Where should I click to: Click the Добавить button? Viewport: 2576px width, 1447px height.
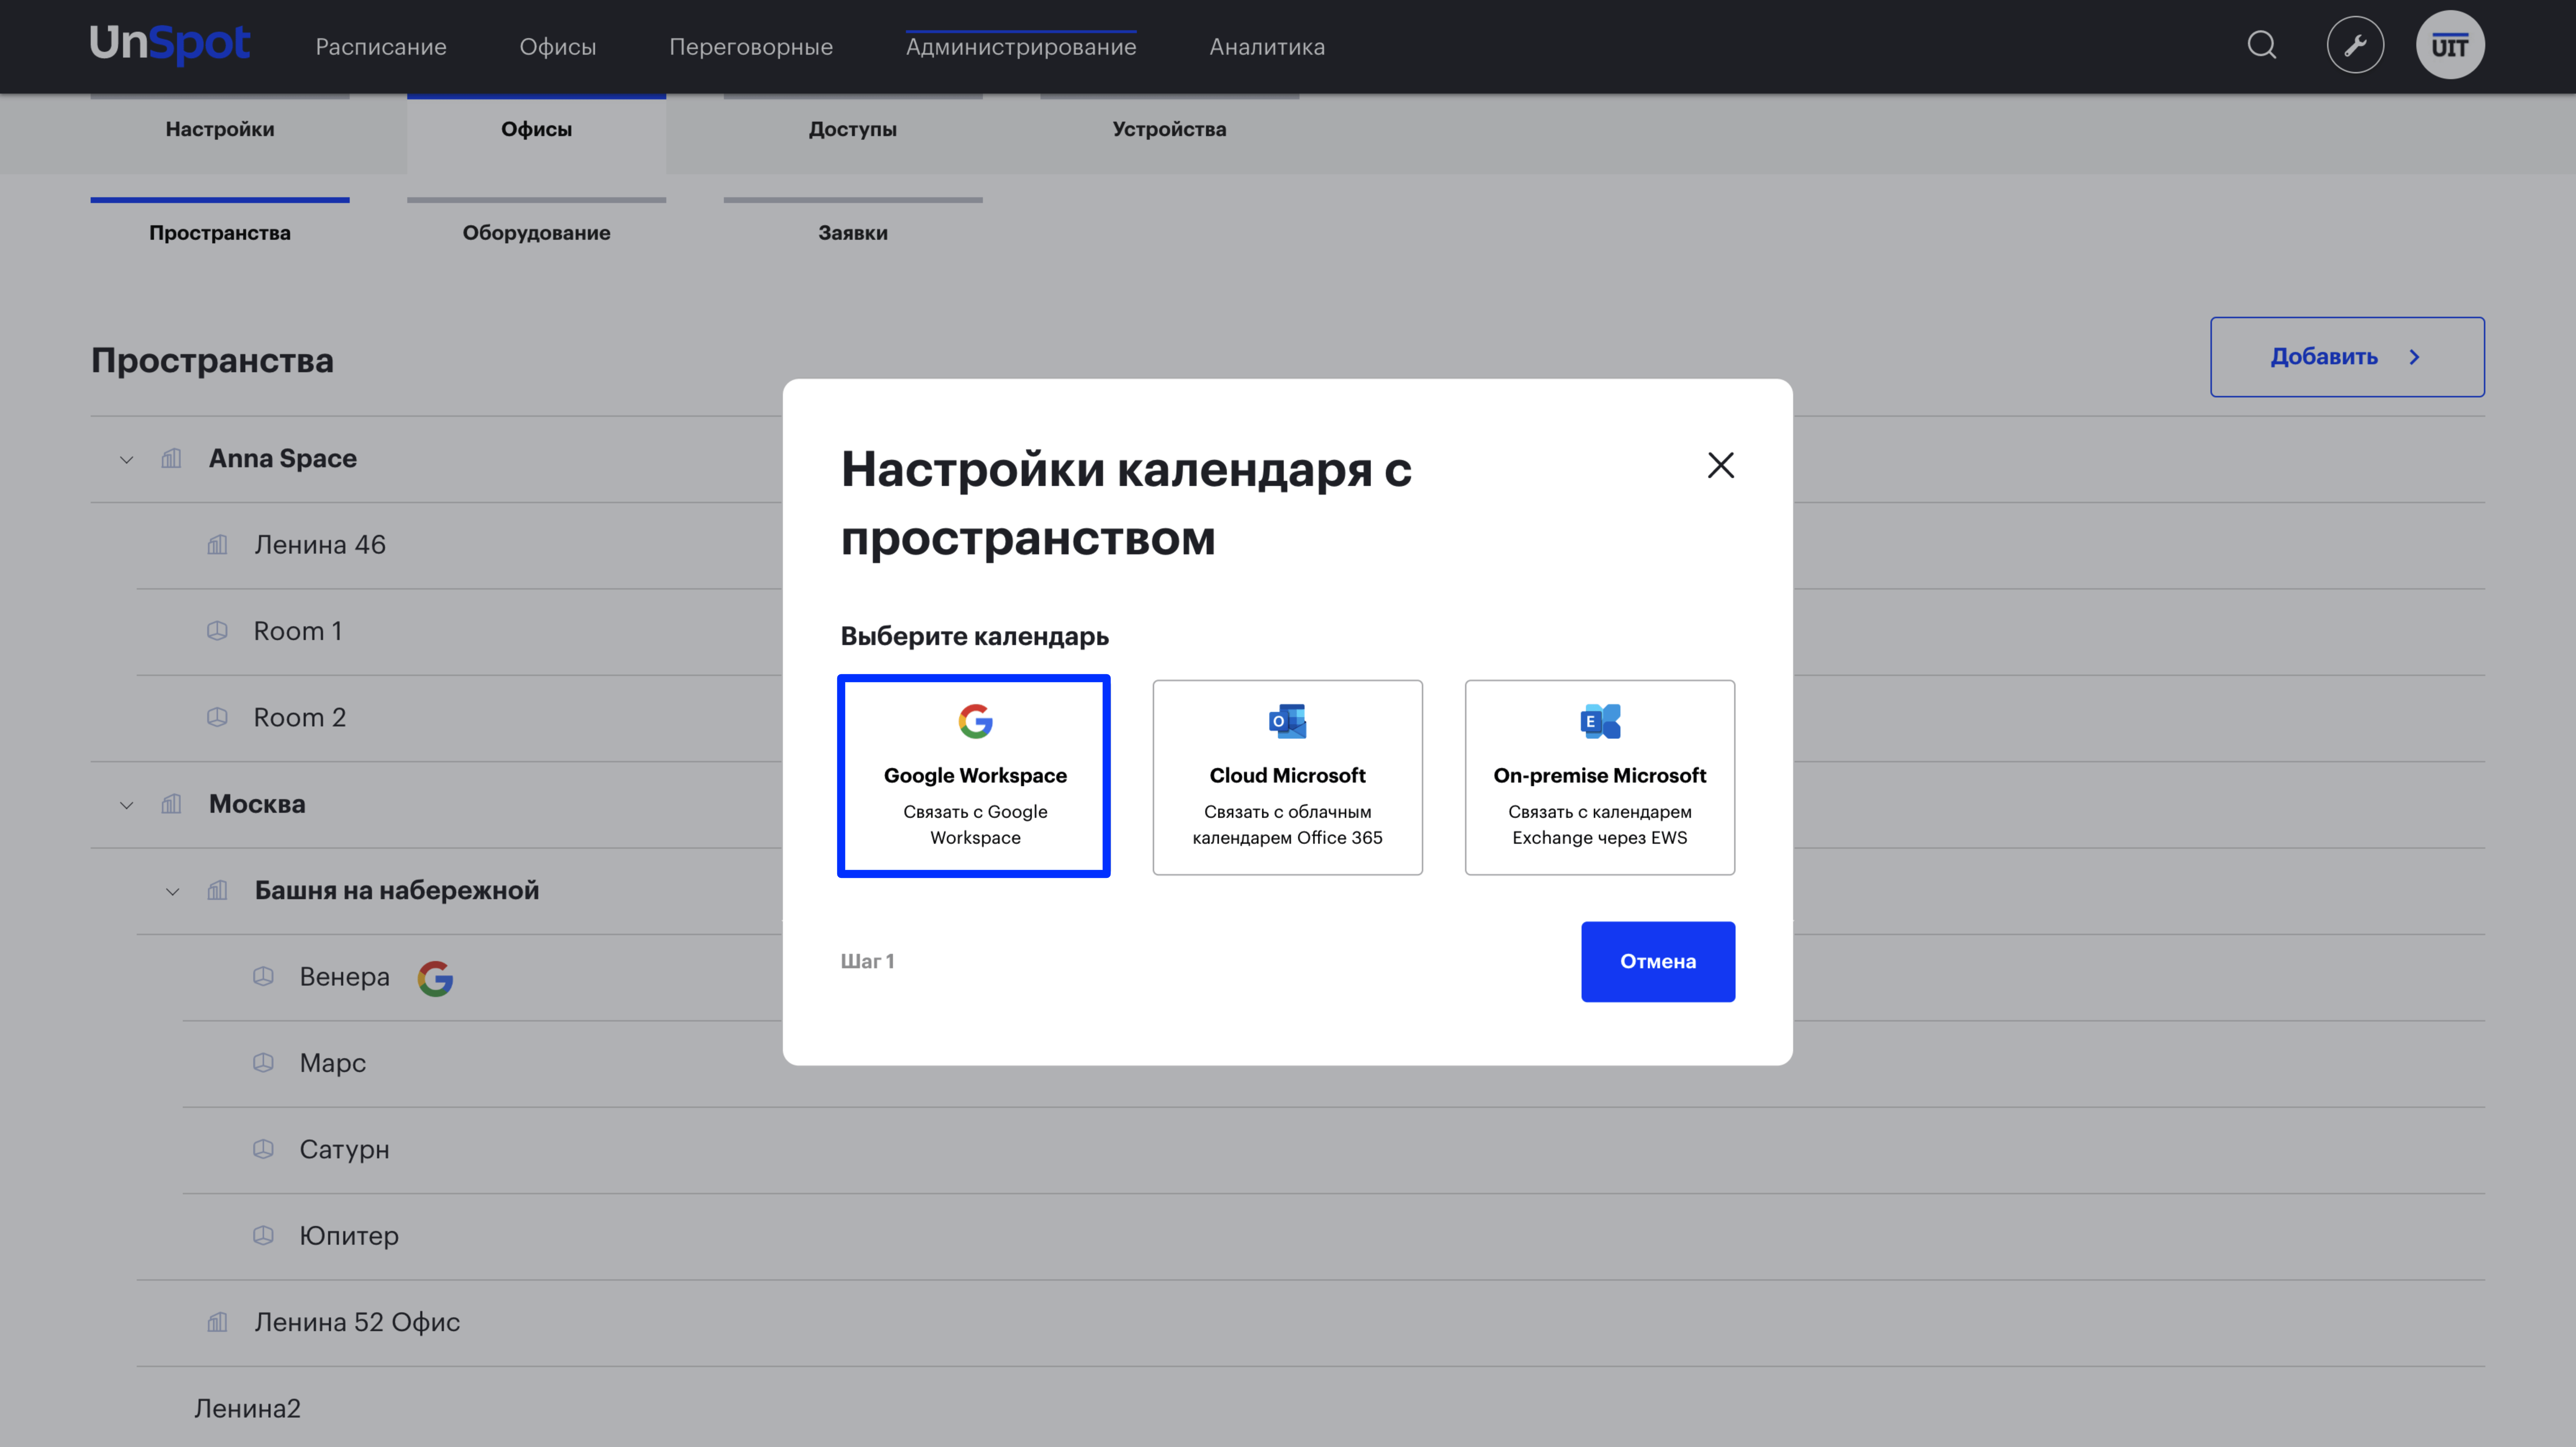[2347, 357]
